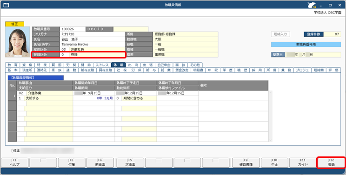Select the 休職 tab
The height and width of the screenshot is (175, 346).
[x=119, y=65]
